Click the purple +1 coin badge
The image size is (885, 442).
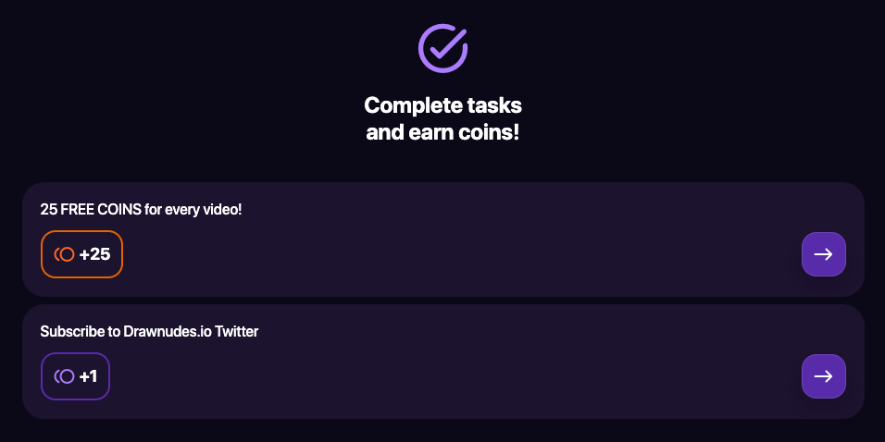click(75, 376)
